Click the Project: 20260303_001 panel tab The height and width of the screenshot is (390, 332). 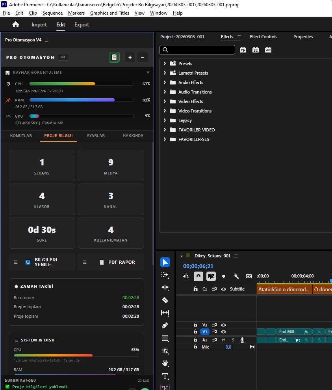182,37
